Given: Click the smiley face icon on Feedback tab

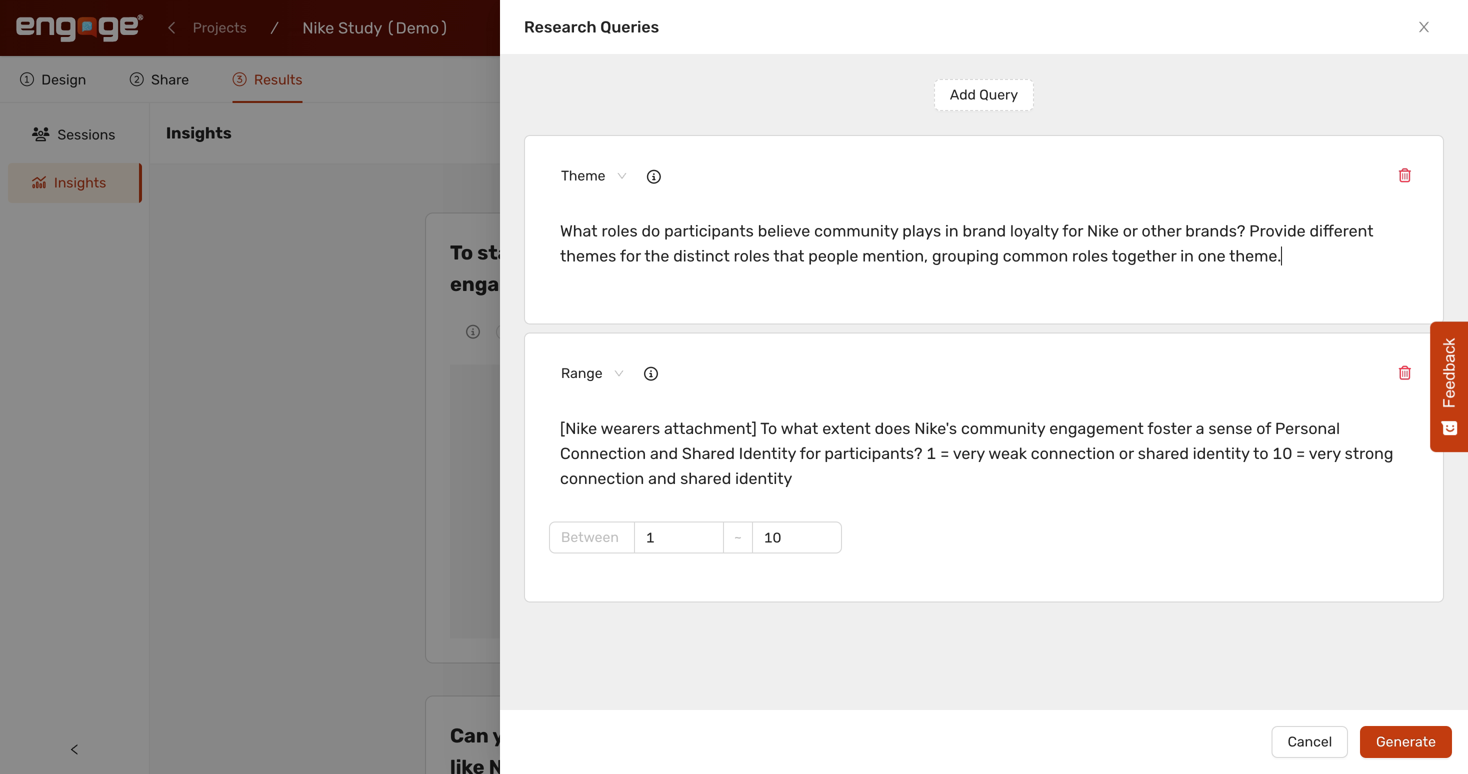Looking at the screenshot, I should point(1449,428).
